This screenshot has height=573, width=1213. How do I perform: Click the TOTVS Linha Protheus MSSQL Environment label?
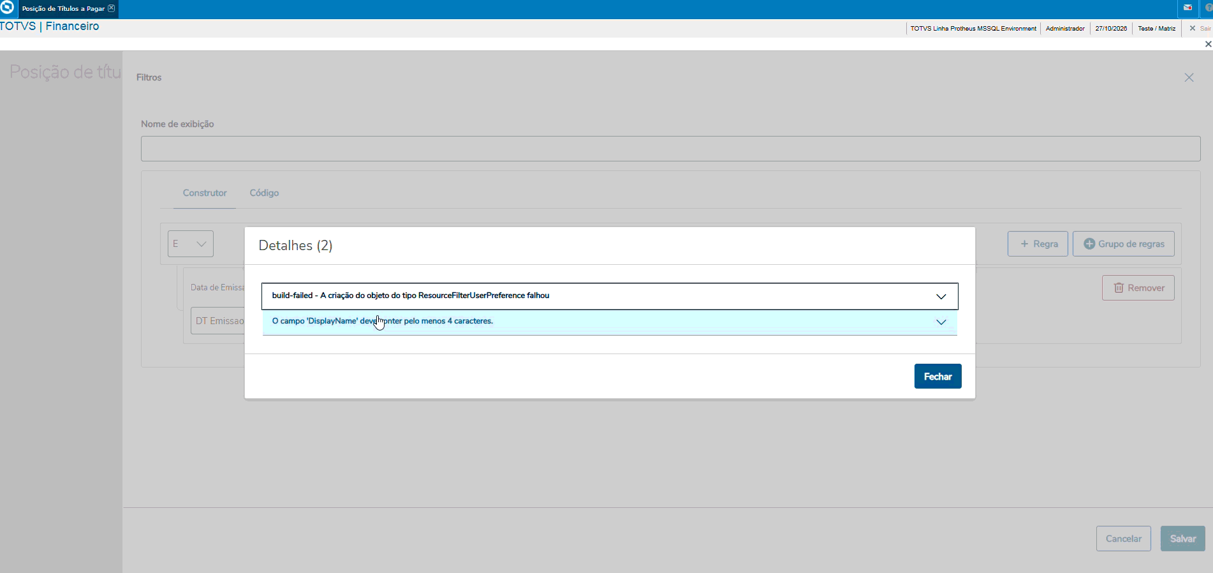click(x=973, y=29)
